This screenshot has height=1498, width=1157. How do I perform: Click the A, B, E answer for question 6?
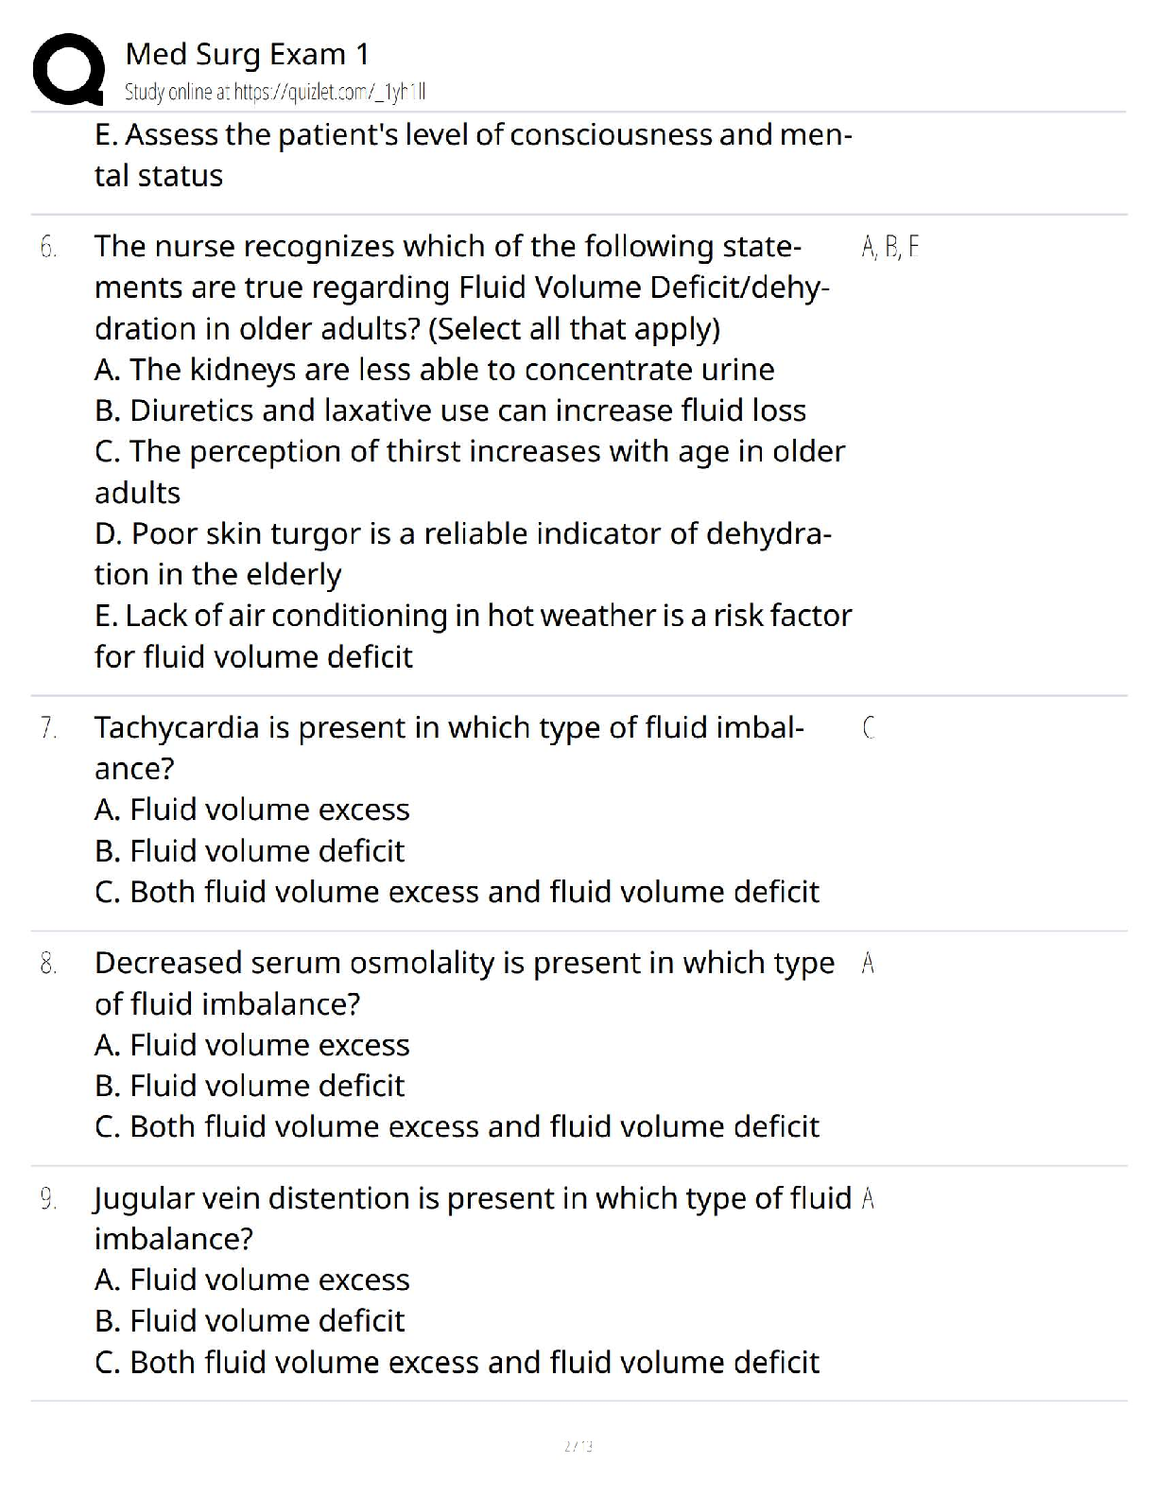(890, 248)
